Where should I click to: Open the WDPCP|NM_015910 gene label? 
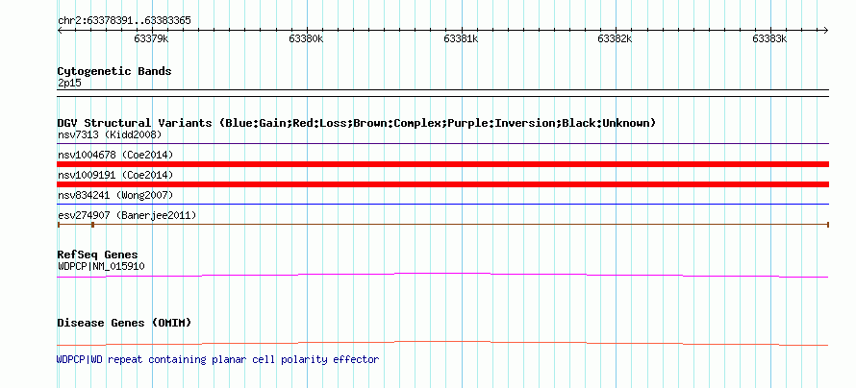[x=101, y=266]
